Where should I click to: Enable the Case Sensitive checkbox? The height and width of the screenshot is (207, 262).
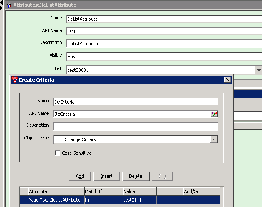coord(57,153)
